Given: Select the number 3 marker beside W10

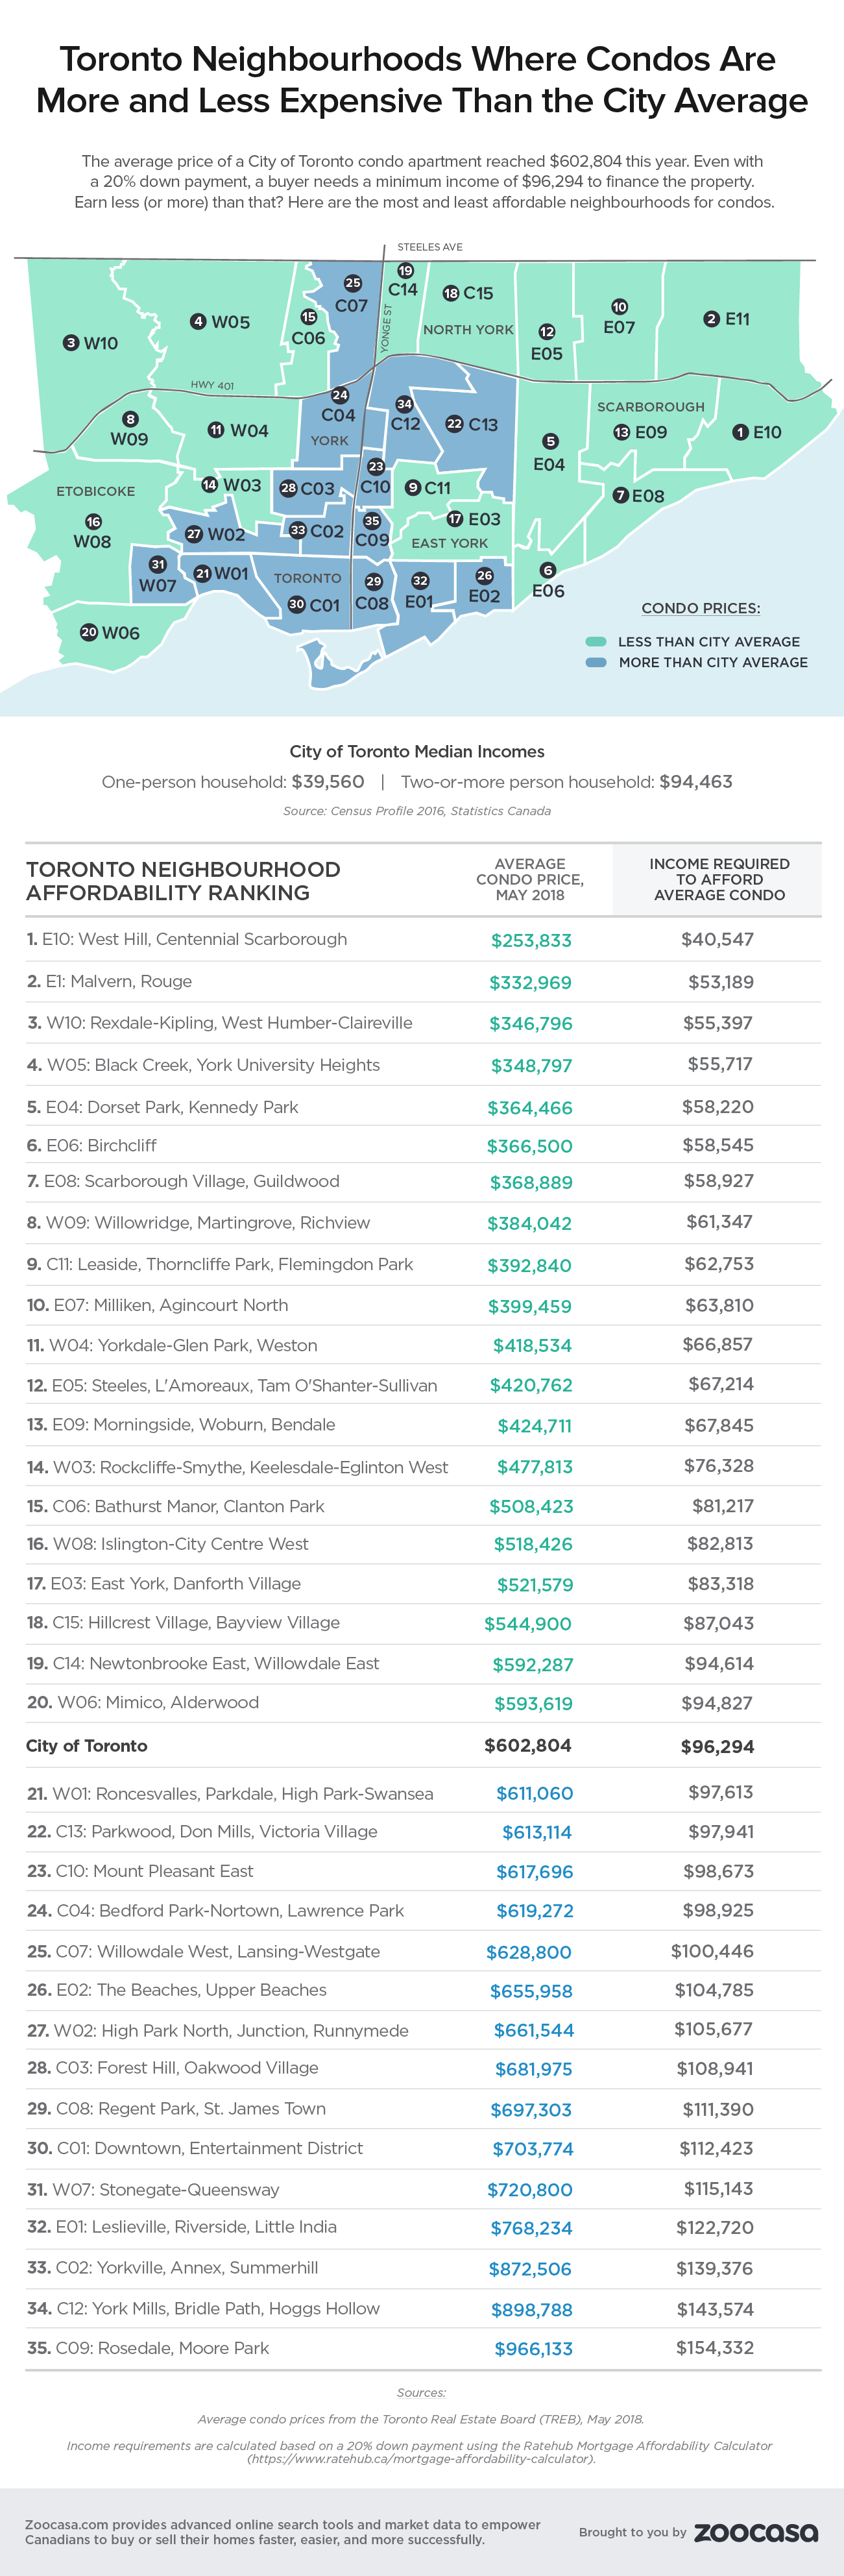Looking at the screenshot, I should click(70, 343).
